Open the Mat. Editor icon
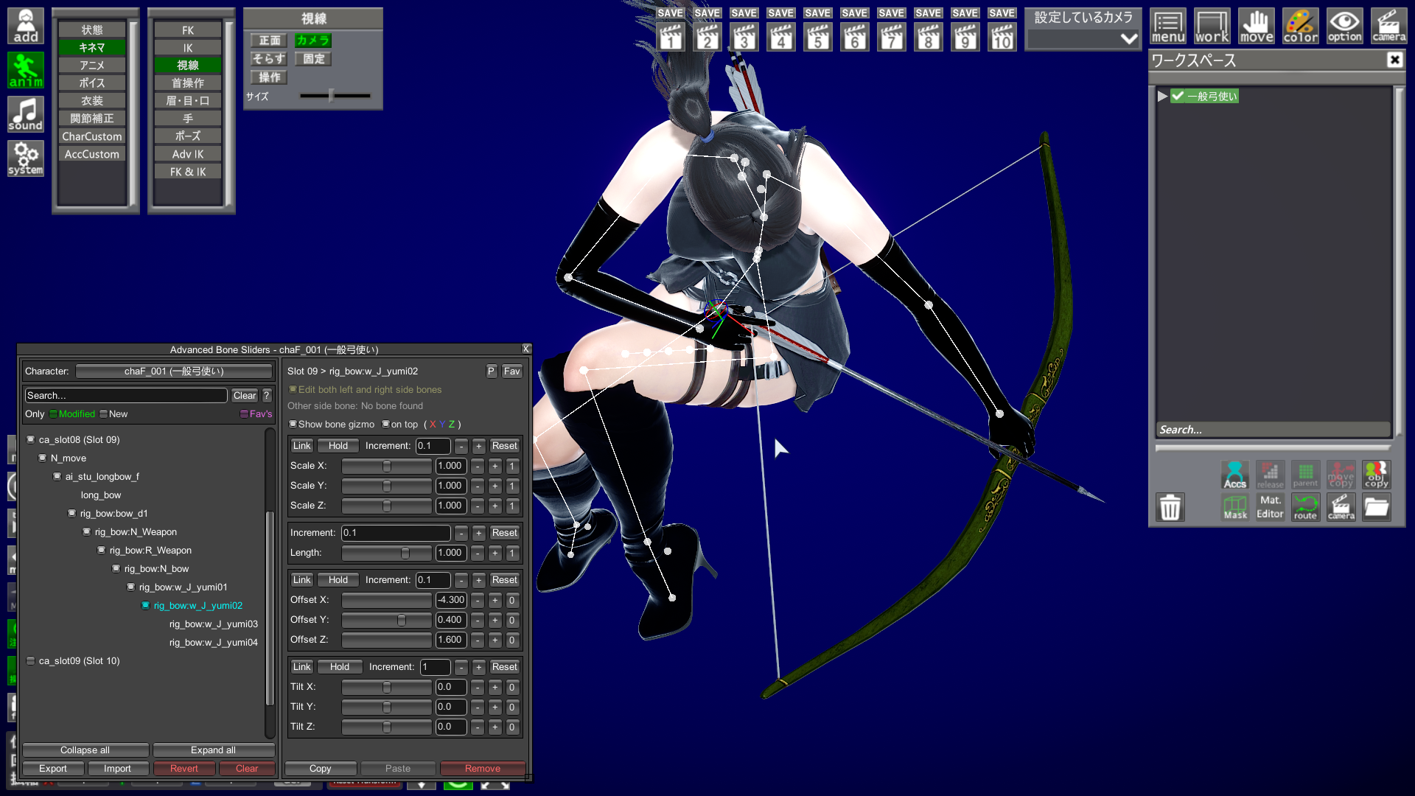Image resolution: width=1415 pixels, height=796 pixels. (x=1270, y=507)
